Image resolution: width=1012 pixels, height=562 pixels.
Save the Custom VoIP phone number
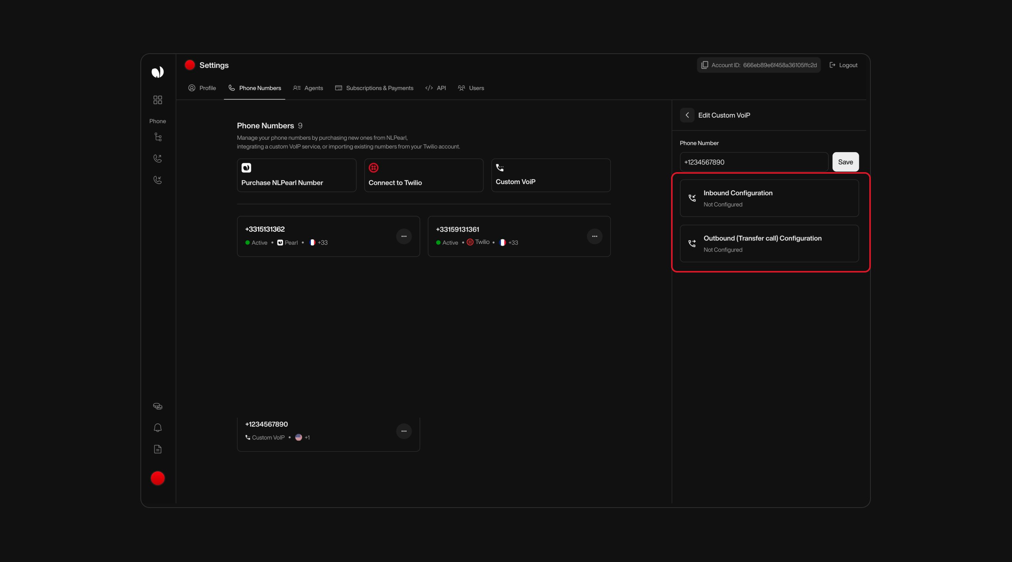coord(845,162)
